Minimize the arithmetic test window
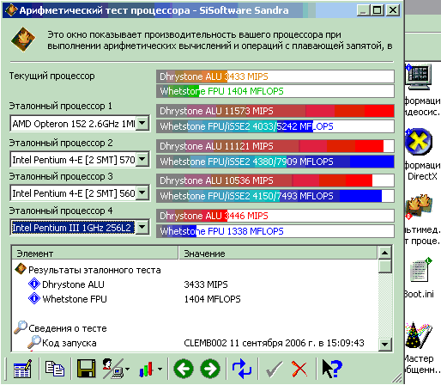 pyautogui.click(x=363, y=10)
